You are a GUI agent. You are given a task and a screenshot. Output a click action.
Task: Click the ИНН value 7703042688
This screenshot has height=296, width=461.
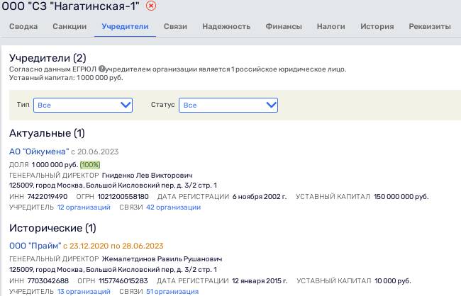48,280
